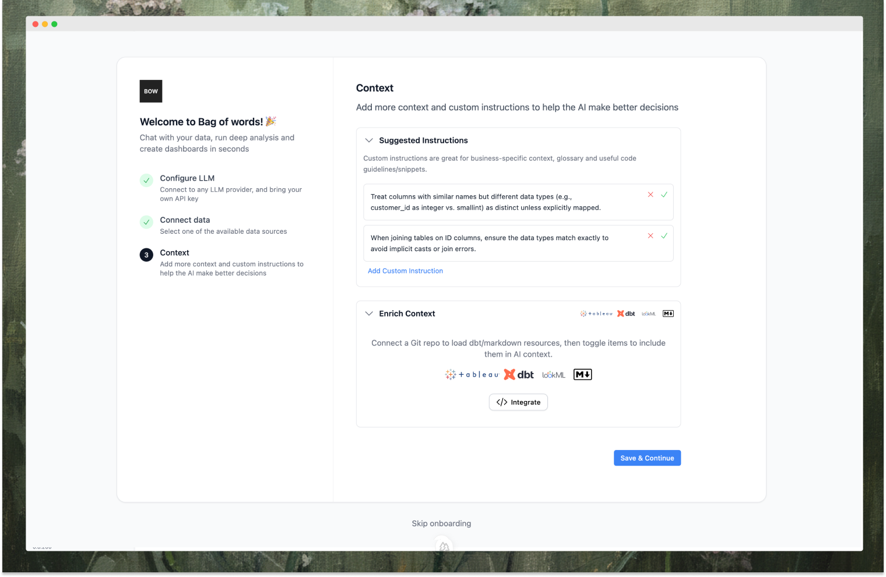Click the large dbt logo
This screenshot has height=577, width=886.
coord(518,375)
